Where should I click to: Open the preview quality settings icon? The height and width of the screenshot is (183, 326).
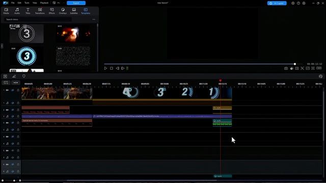coord(291,68)
